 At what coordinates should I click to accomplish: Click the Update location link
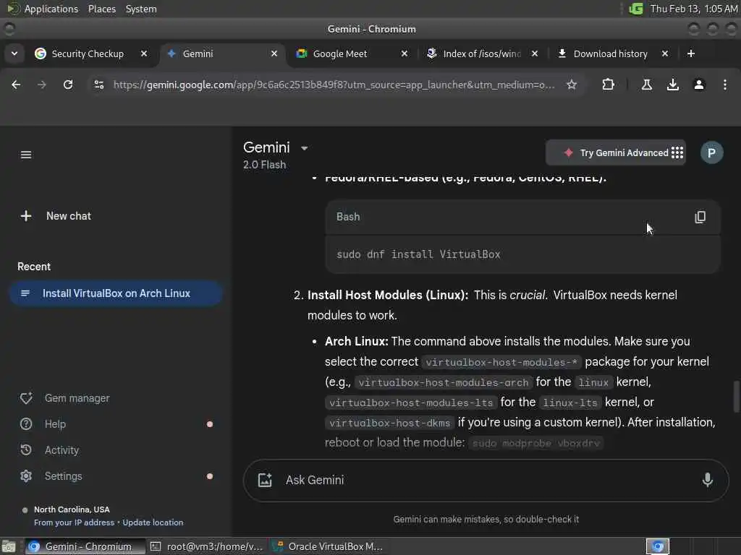(x=153, y=522)
